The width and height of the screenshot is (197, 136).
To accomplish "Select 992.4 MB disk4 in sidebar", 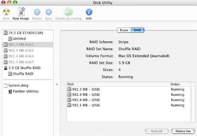I will tap(28, 56).
